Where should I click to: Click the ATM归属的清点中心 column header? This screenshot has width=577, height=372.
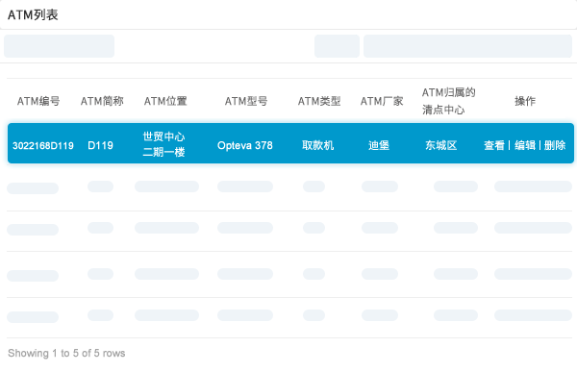pyautogui.click(x=448, y=101)
